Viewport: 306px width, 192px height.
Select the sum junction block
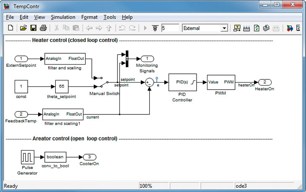pyautogui.click(x=150, y=82)
